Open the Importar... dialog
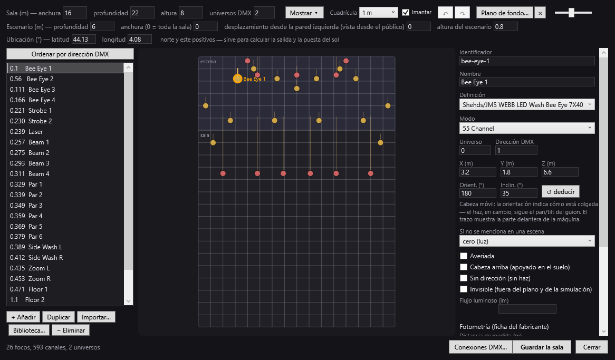The width and height of the screenshot is (615, 360). [96, 317]
